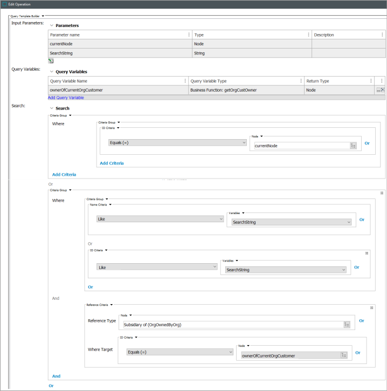Image resolution: width=387 pixels, height=391 pixels.
Task: Click Or beside Subsidiary of reference type
Action: point(362,321)
